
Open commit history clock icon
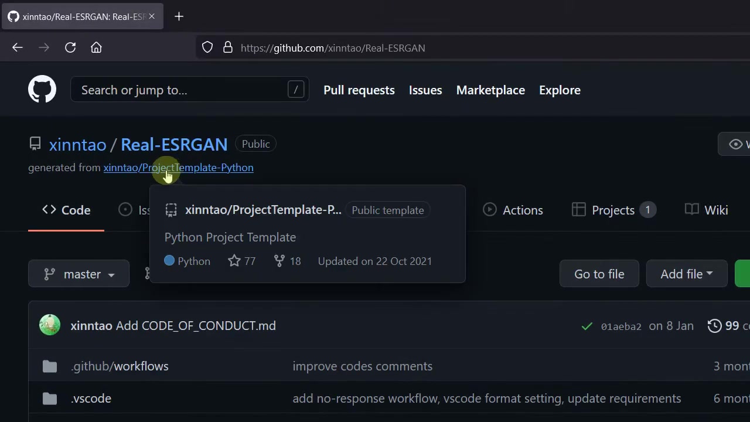pyautogui.click(x=714, y=326)
